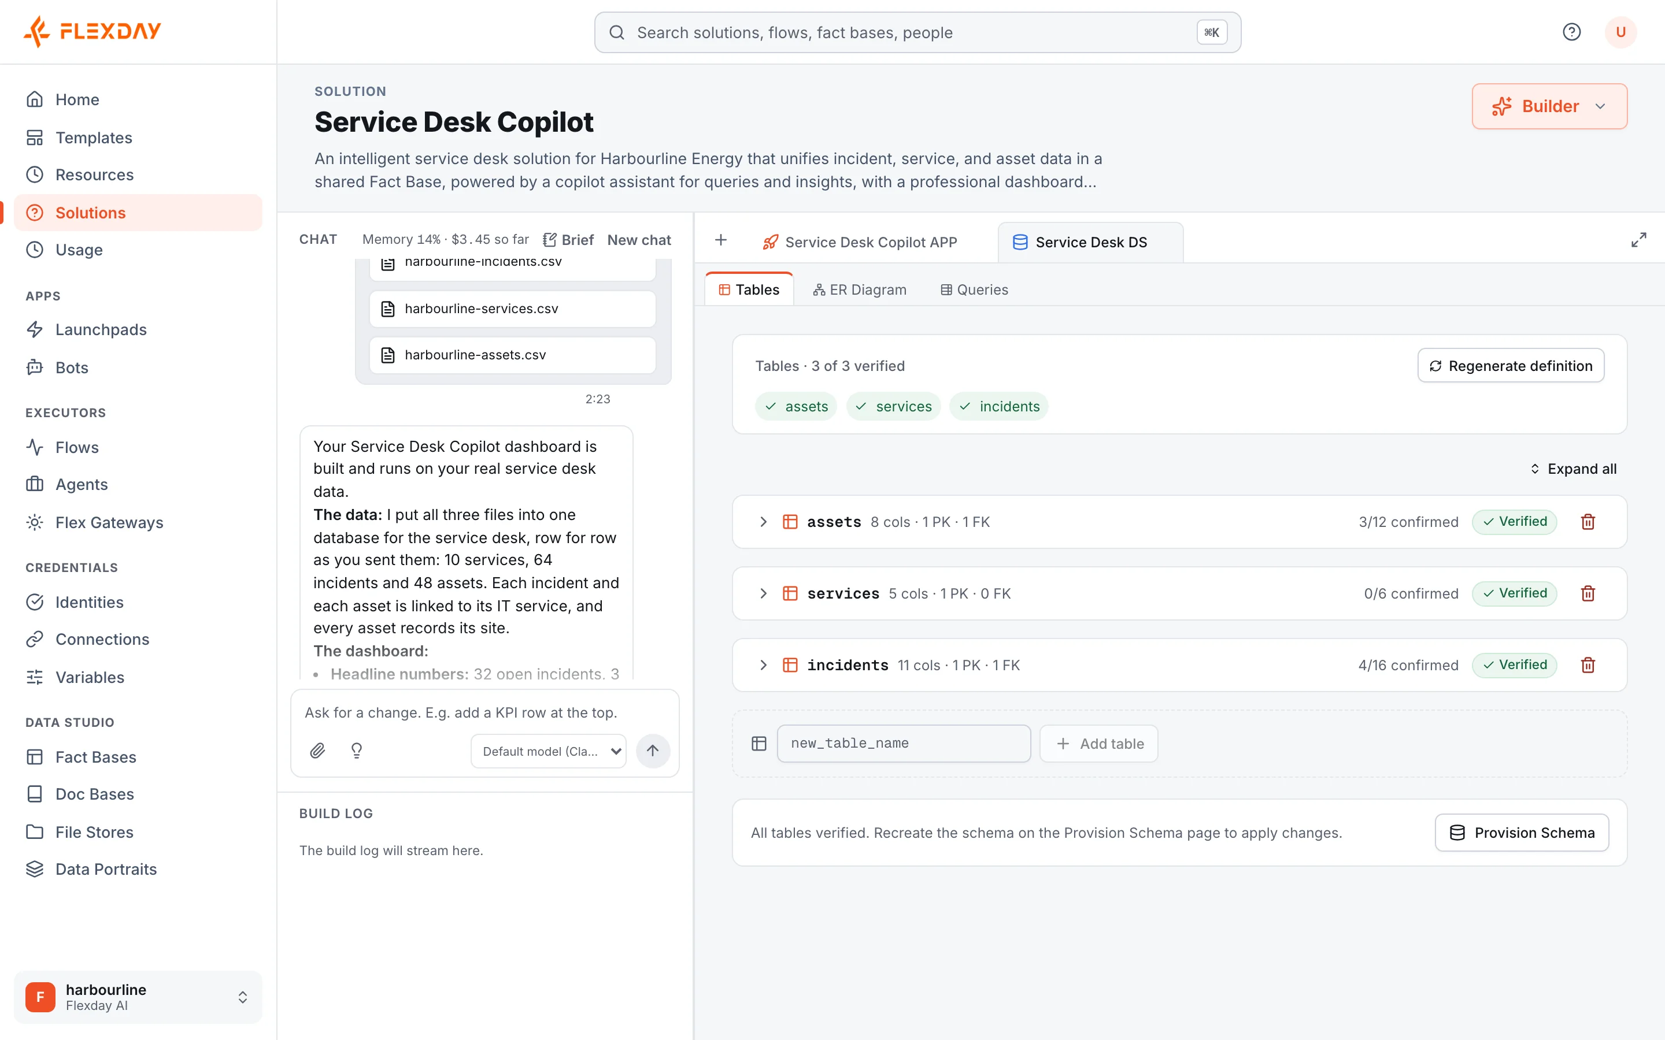
Task: Open Bots in the sidebar
Action: tap(138, 367)
